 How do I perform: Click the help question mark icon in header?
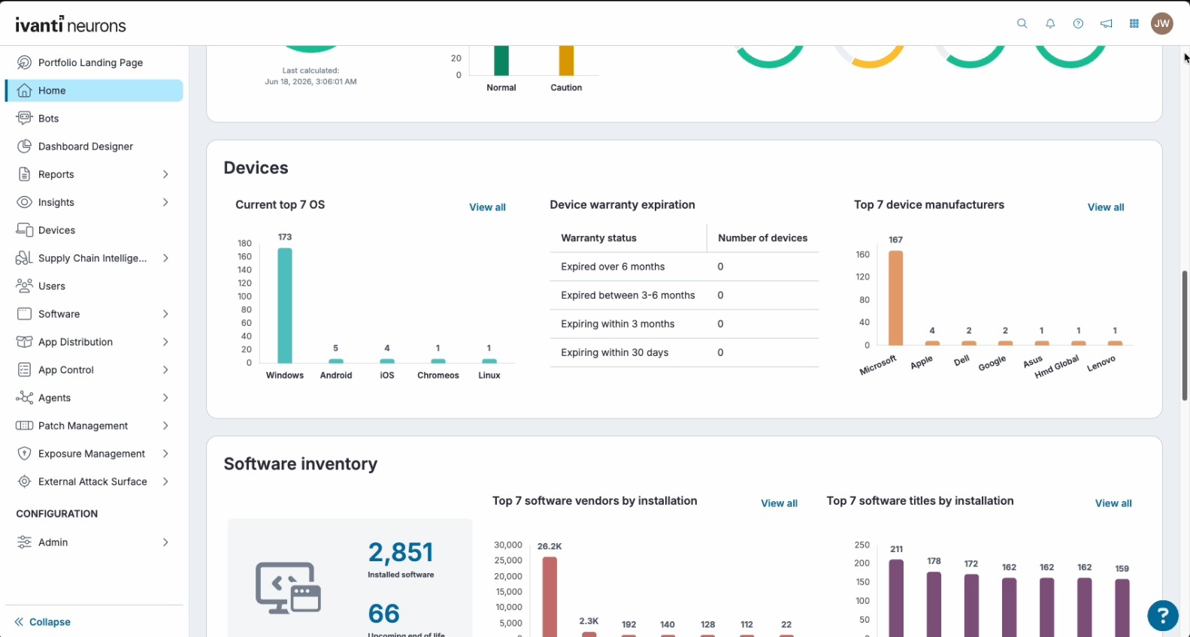pyautogui.click(x=1078, y=23)
